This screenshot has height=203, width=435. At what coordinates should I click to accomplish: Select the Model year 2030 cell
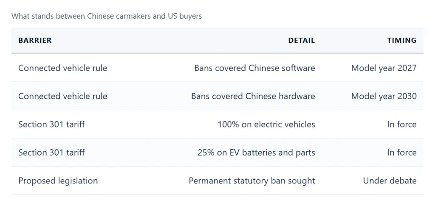point(384,96)
